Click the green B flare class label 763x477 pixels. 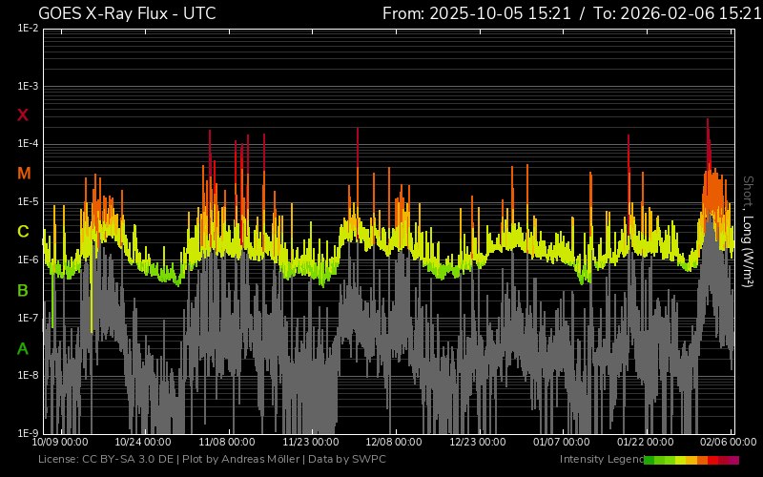point(23,290)
